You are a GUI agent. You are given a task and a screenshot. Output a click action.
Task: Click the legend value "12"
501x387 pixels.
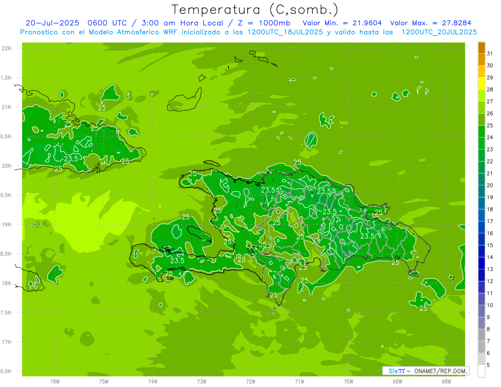pyautogui.click(x=490, y=281)
